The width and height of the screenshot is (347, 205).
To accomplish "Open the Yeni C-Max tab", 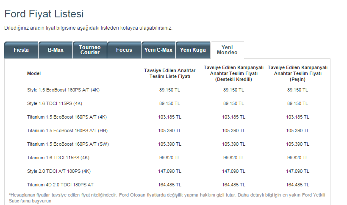I will pos(158,50).
